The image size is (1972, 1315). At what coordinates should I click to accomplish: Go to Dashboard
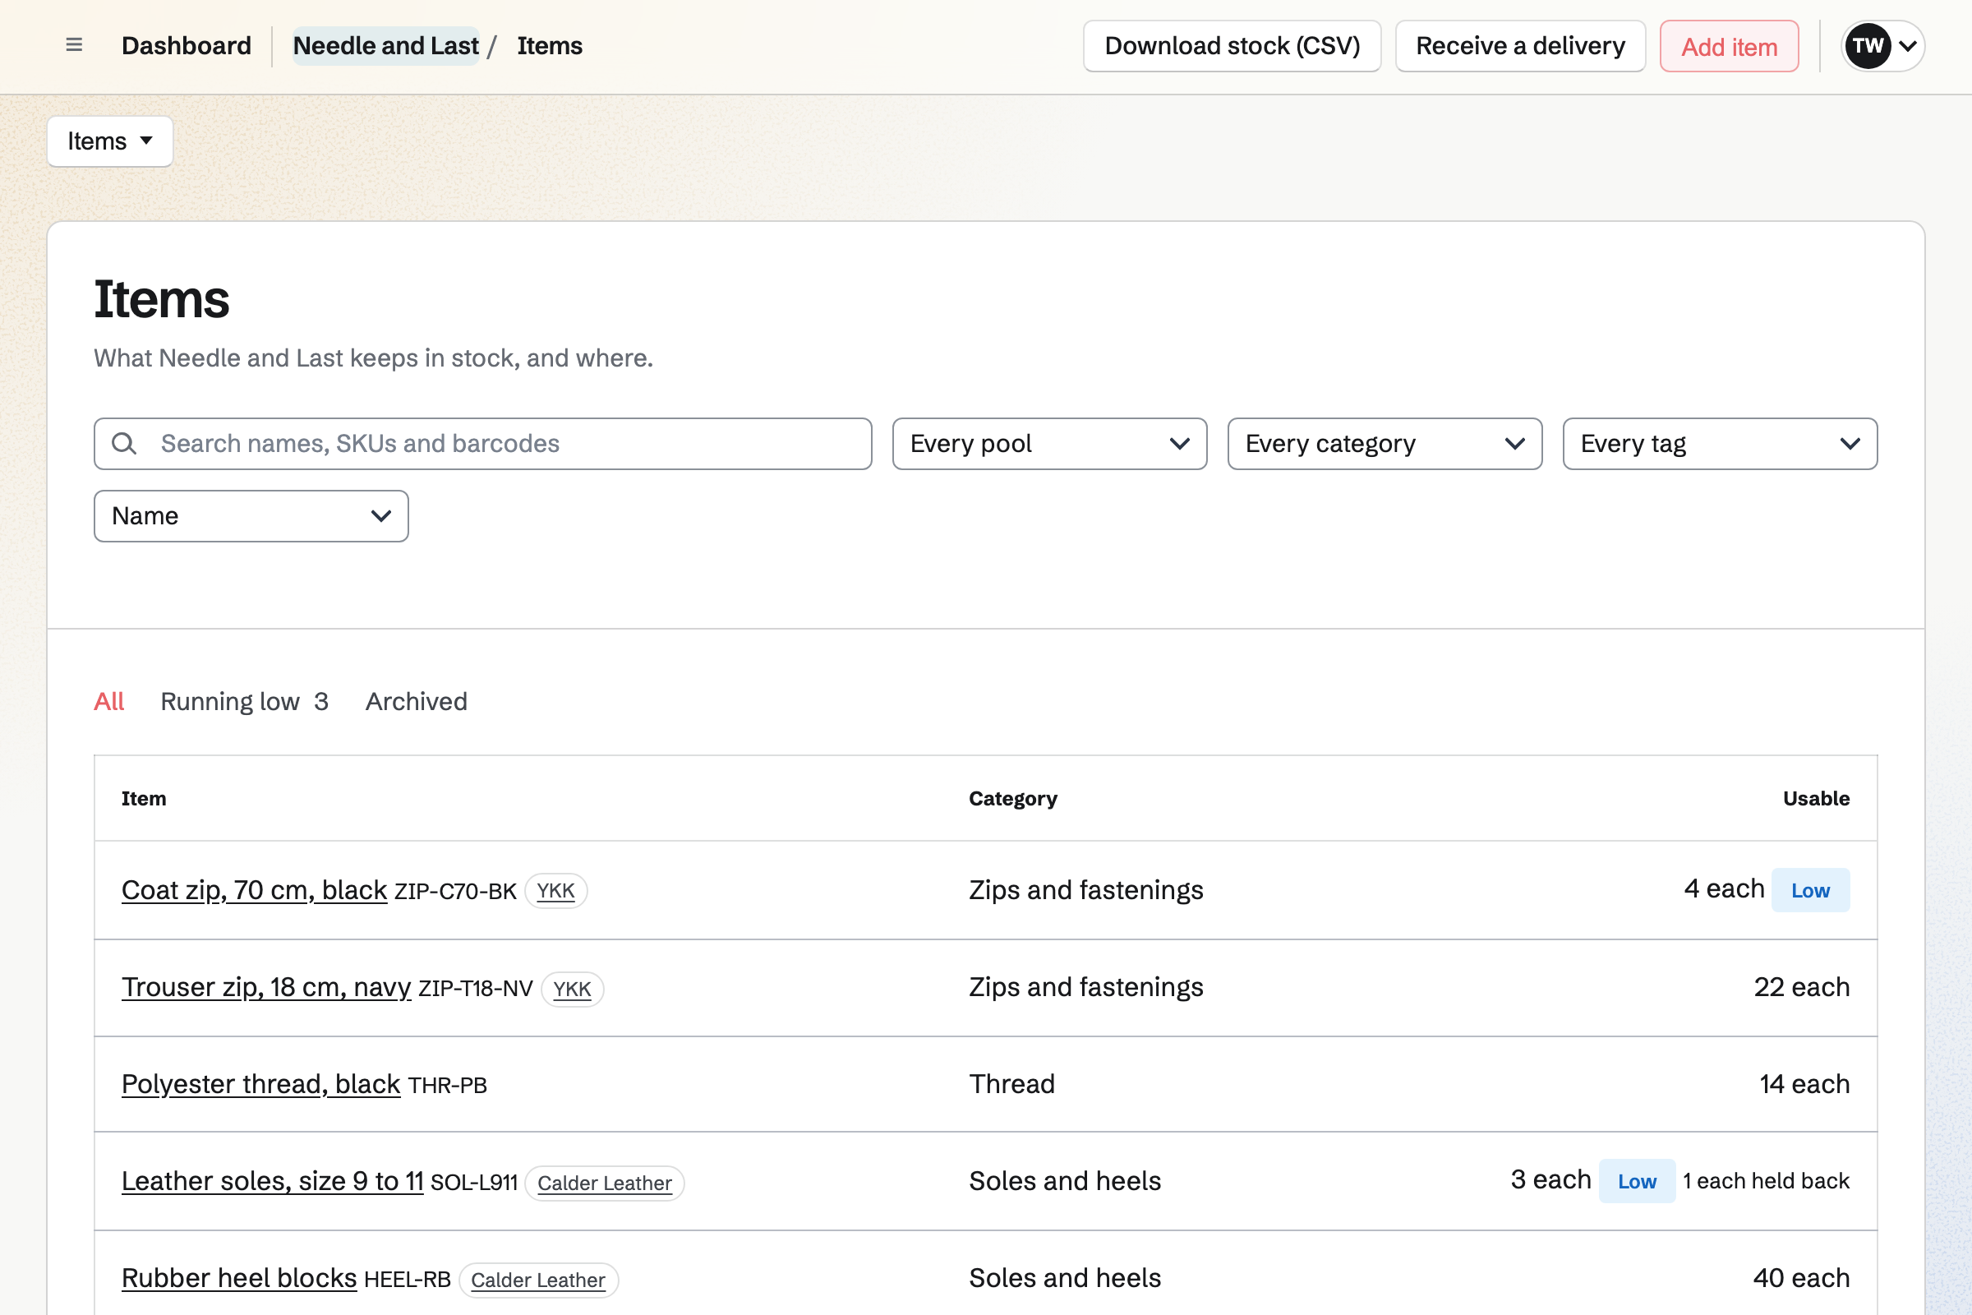point(187,45)
